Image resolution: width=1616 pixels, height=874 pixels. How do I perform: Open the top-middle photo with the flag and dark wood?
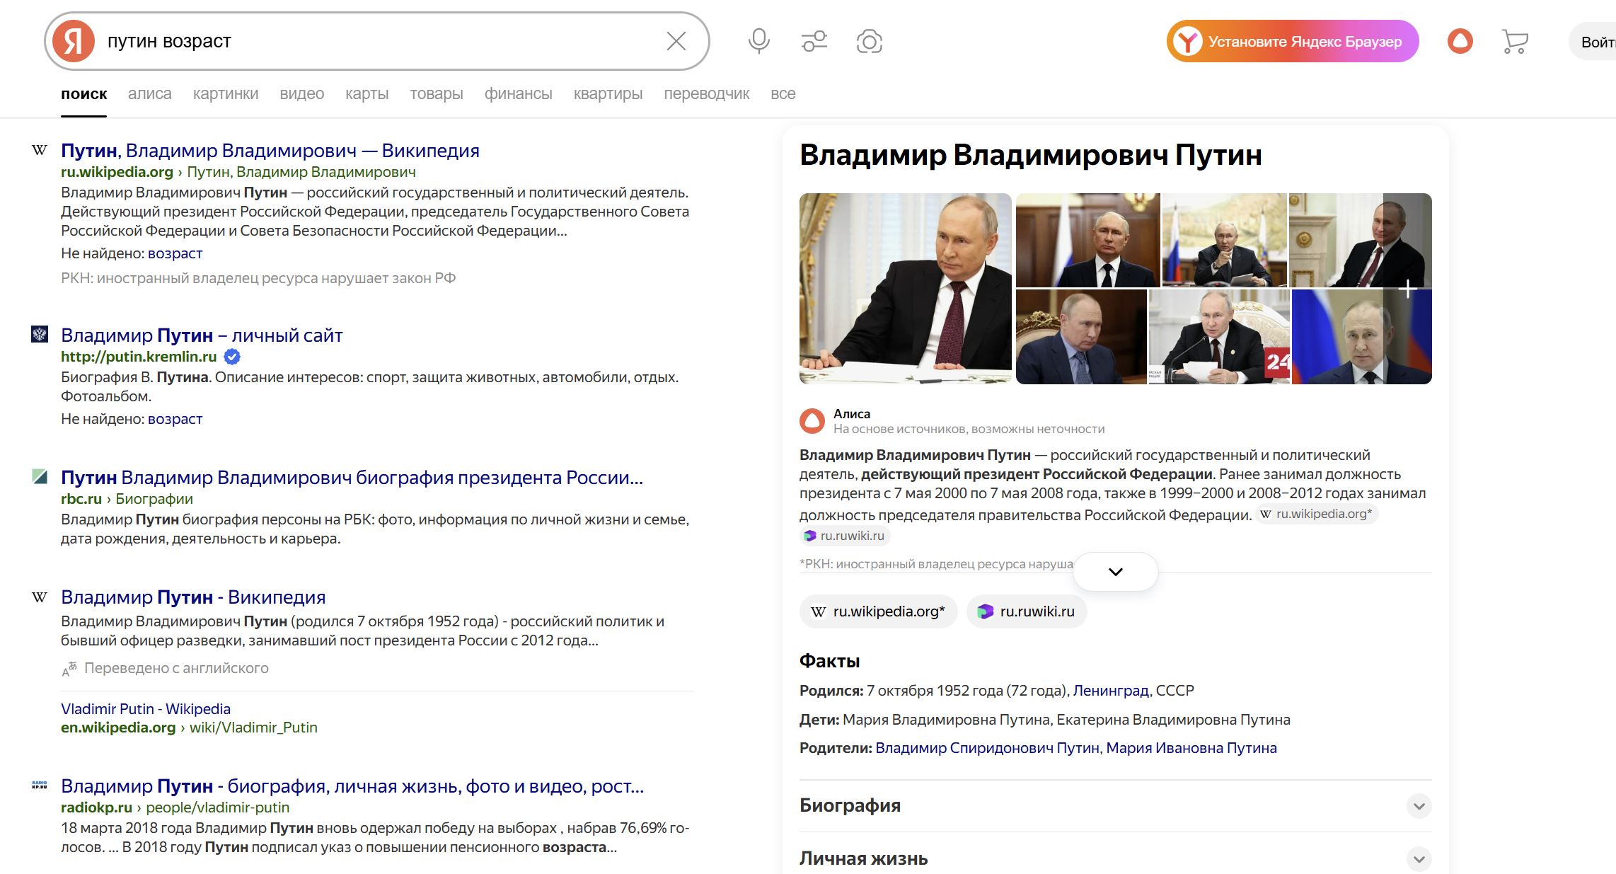(x=1088, y=241)
